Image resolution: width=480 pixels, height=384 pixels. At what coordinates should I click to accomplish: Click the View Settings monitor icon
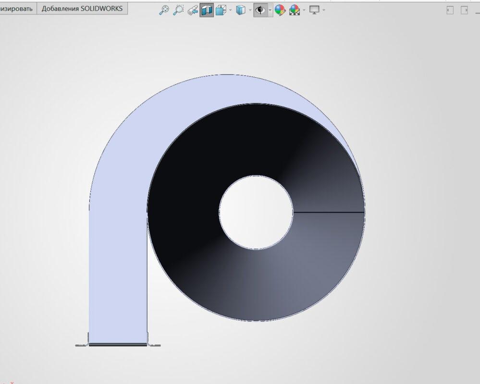[x=315, y=10]
